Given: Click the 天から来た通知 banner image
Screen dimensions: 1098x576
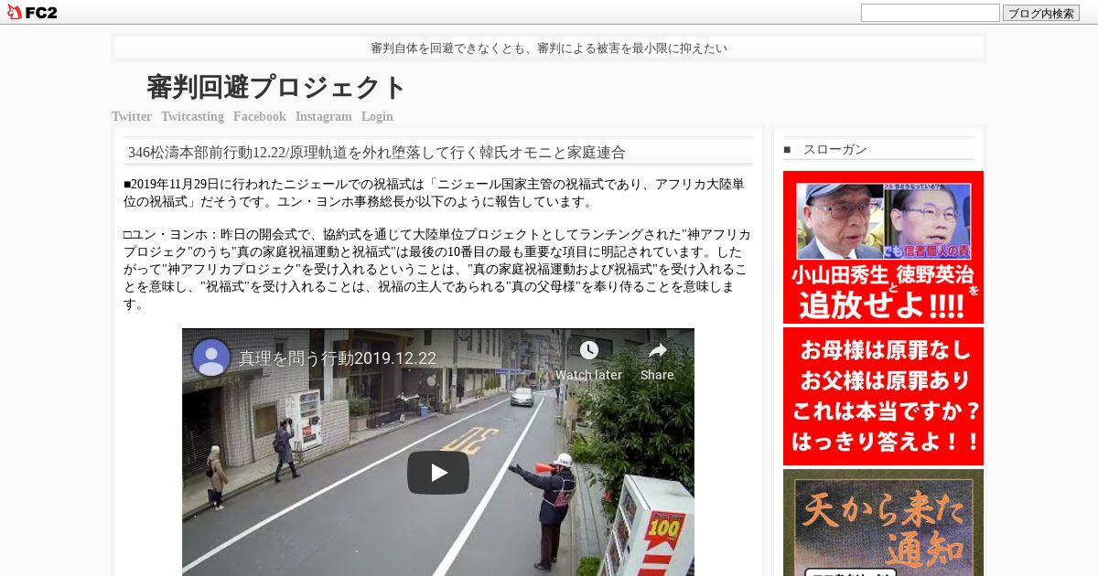Looking at the screenshot, I should (883, 523).
